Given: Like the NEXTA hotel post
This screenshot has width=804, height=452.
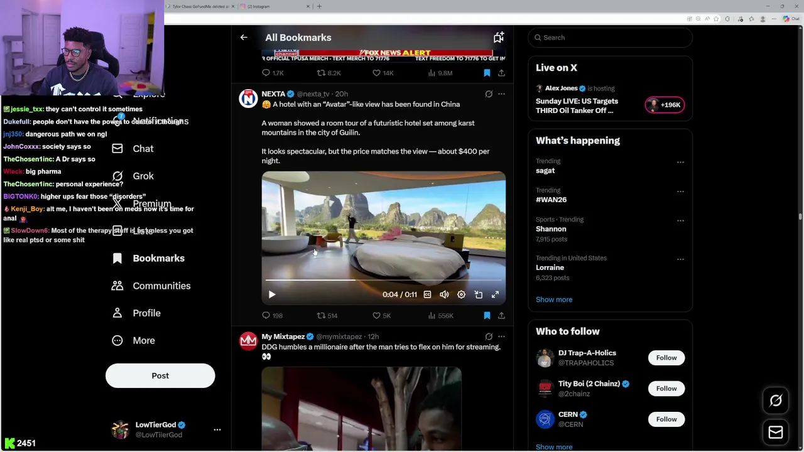Looking at the screenshot, I should click(x=381, y=316).
